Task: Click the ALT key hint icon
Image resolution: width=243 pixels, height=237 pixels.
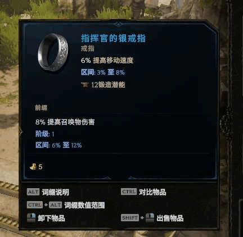Action: point(33,192)
